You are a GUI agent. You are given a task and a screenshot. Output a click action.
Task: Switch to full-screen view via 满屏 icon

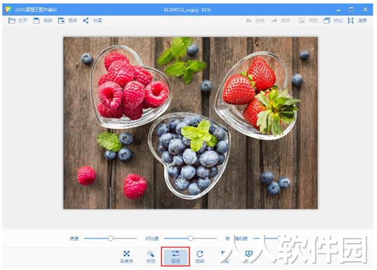tap(351, 21)
